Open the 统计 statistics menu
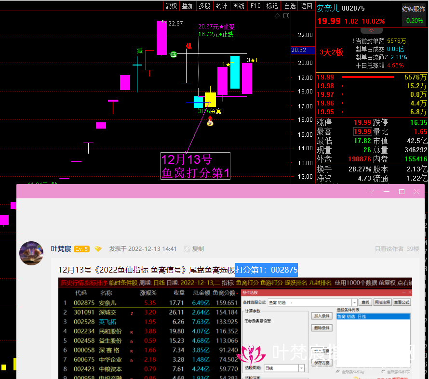The image size is (429, 379). pos(221,6)
